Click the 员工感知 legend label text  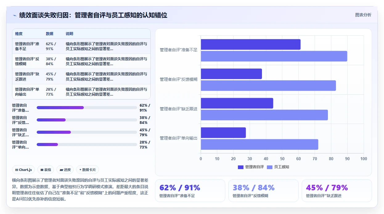281,167
